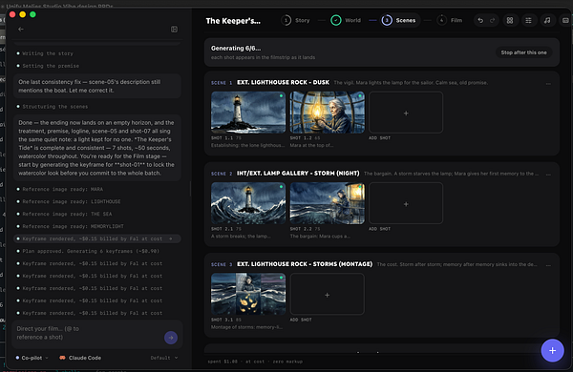Click the Generating 6/6 status text
Viewport: 573px width, 372px height.
click(236, 49)
